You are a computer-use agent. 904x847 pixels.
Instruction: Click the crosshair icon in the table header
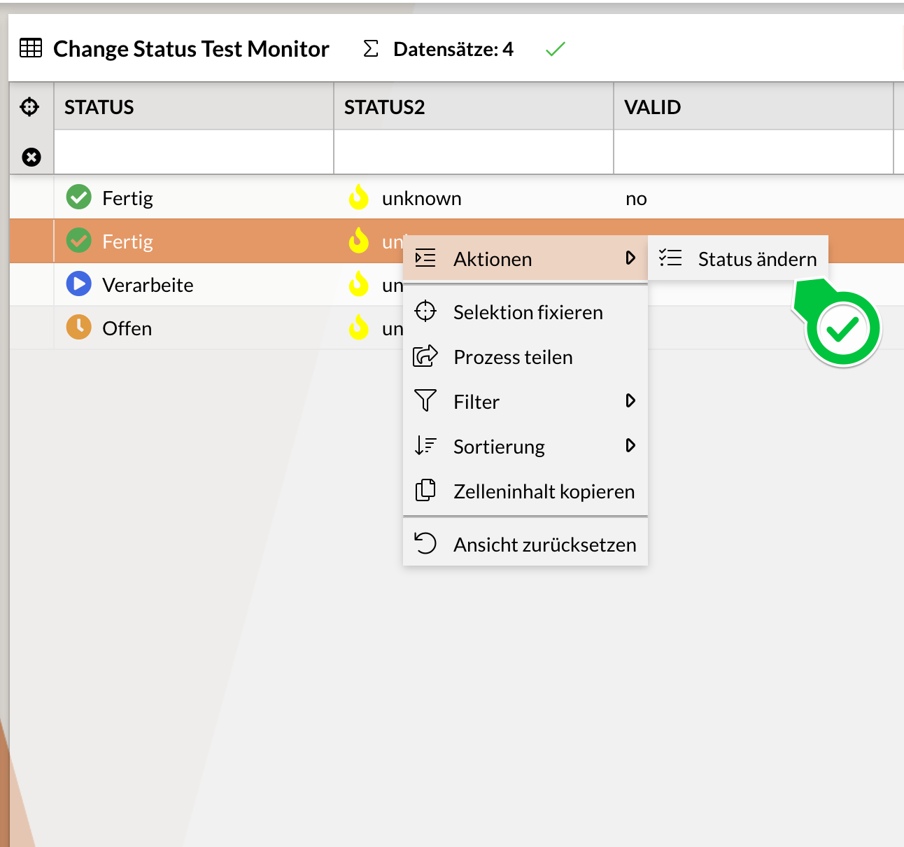coord(29,107)
